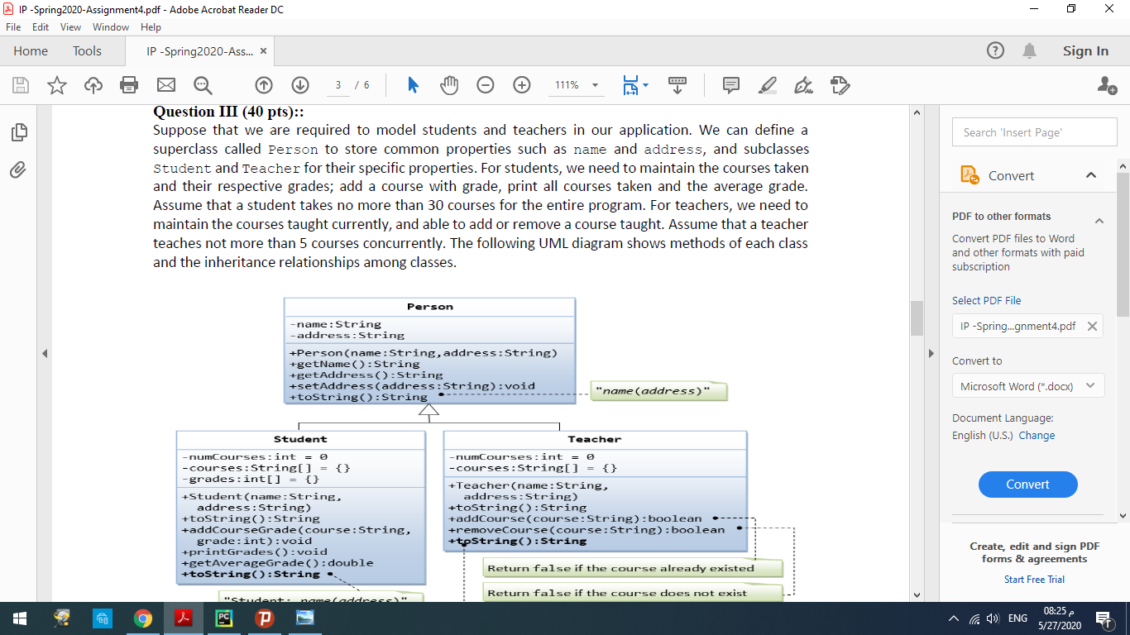Open the Windows Start menu

coord(20,618)
